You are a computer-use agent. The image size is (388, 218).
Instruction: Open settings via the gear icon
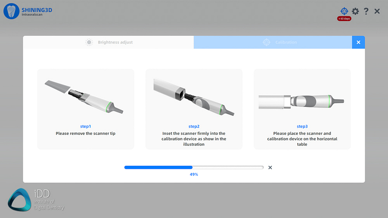355,11
